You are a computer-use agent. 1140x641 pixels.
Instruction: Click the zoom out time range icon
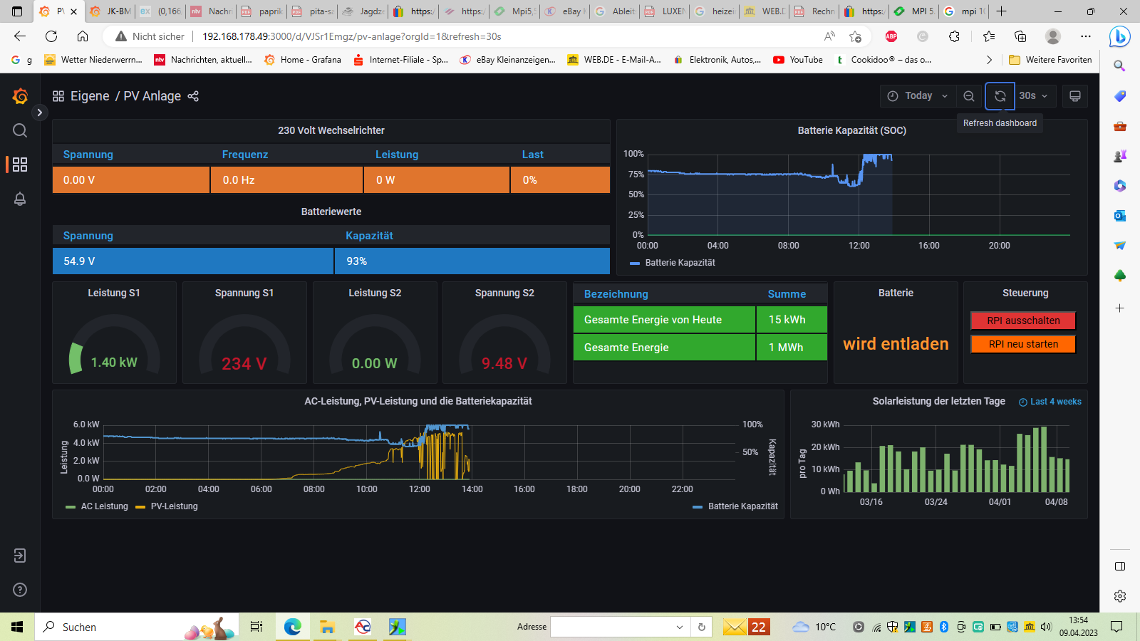(969, 96)
